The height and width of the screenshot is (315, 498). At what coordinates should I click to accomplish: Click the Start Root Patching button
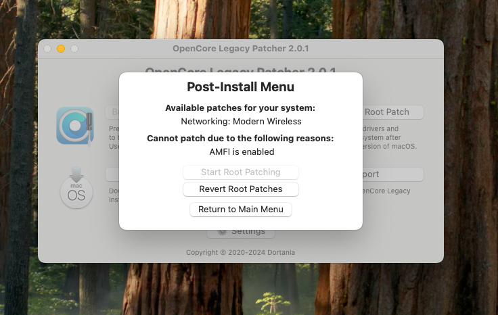tap(240, 172)
